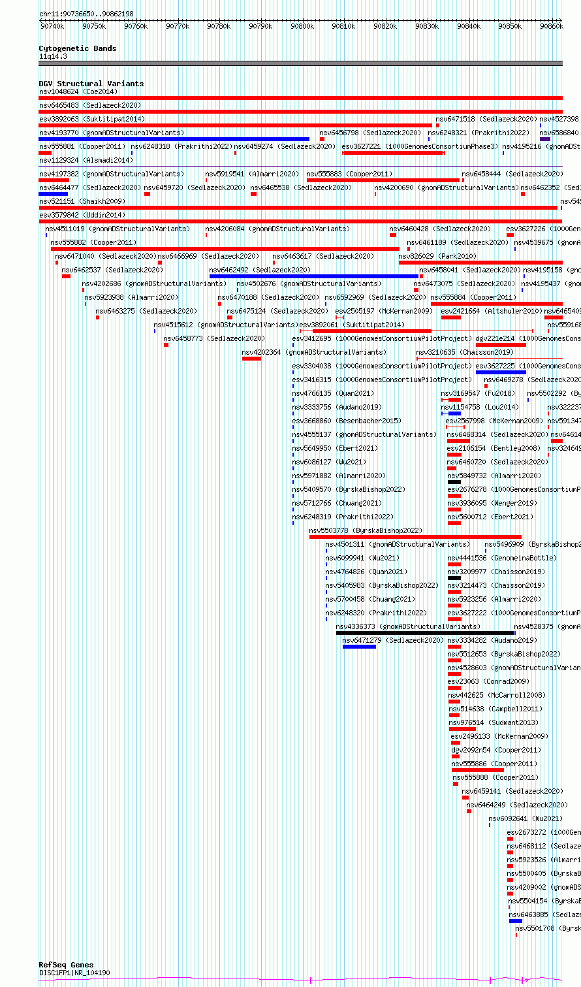Open variant nsv3210635 (Chaisson2019)

point(465,352)
